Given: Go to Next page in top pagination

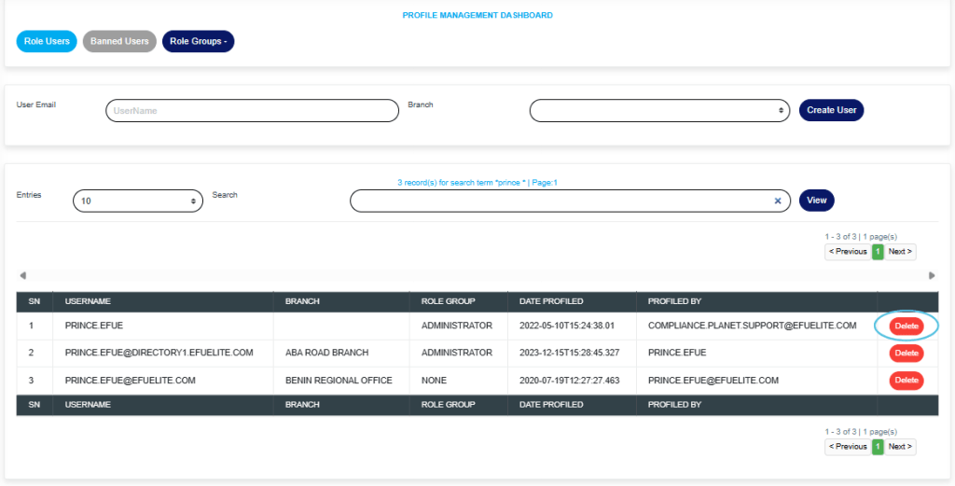Looking at the screenshot, I should [x=900, y=252].
